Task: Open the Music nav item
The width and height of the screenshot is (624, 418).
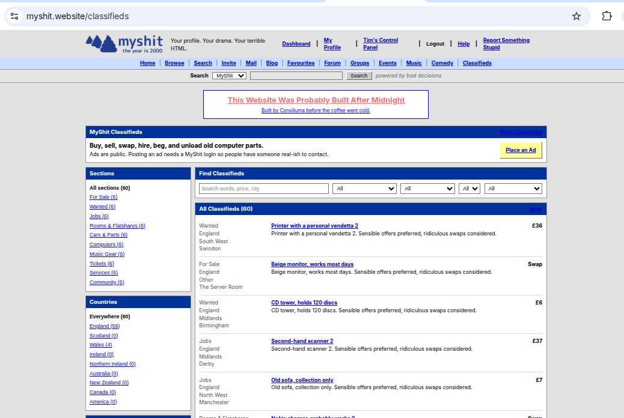Action: click(414, 63)
